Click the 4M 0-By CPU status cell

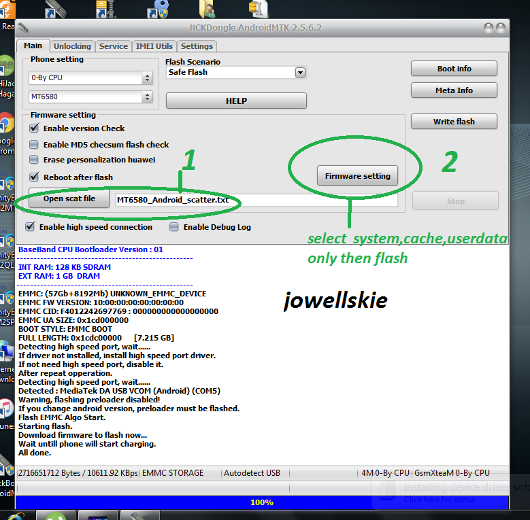click(385, 473)
